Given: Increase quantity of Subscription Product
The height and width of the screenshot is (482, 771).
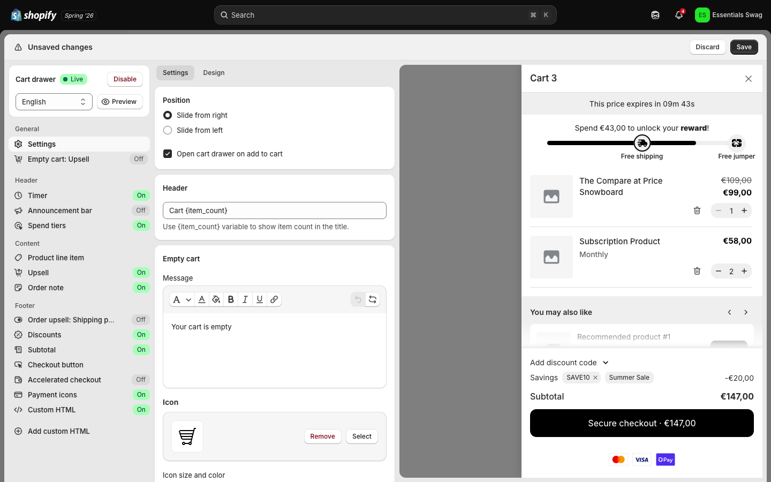Looking at the screenshot, I should [x=744, y=271].
